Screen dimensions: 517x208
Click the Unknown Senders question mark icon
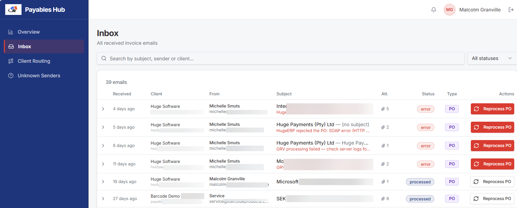coord(11,76)
